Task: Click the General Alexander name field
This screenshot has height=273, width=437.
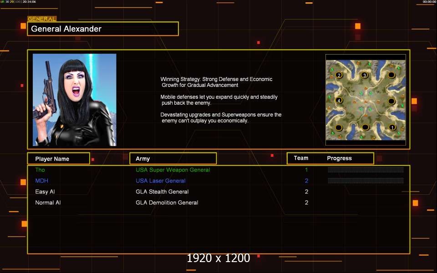Action: click(x=103, y=29)
